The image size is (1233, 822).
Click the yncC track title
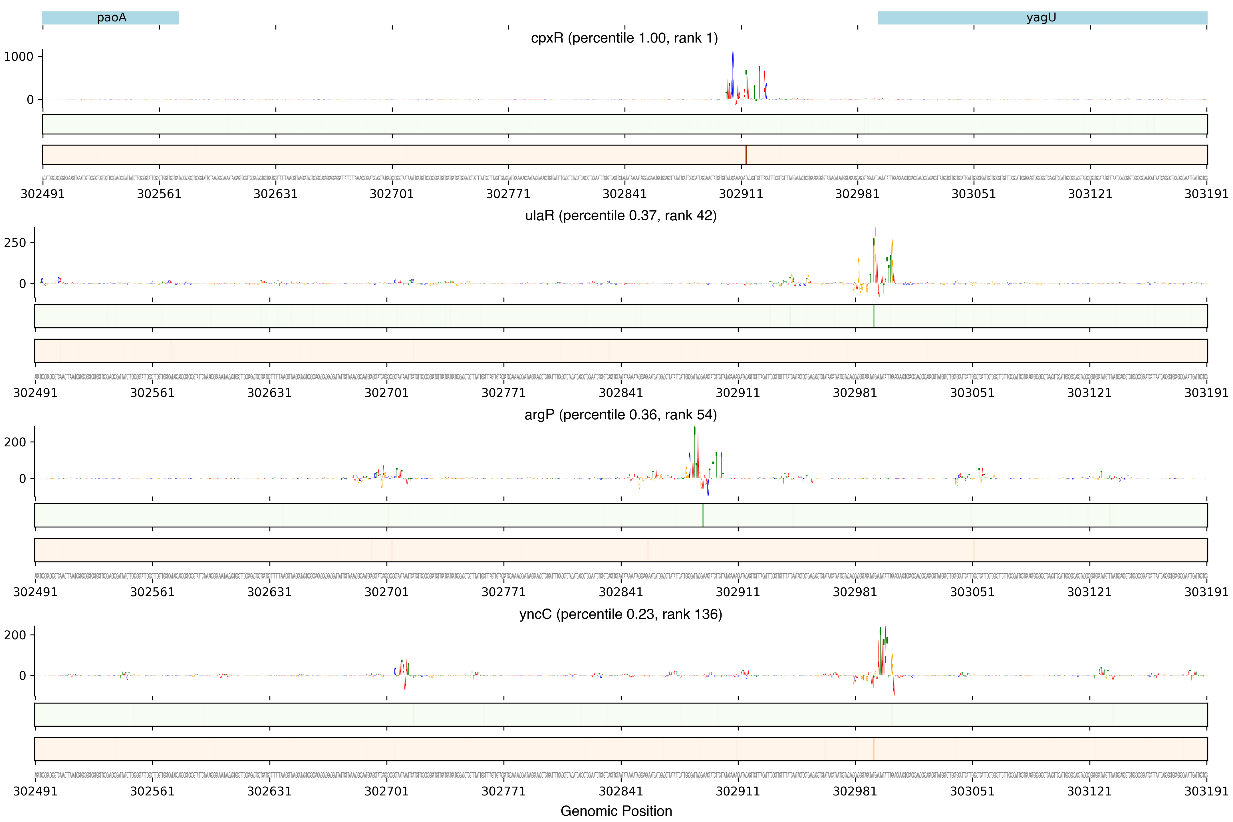coord(621,614)
